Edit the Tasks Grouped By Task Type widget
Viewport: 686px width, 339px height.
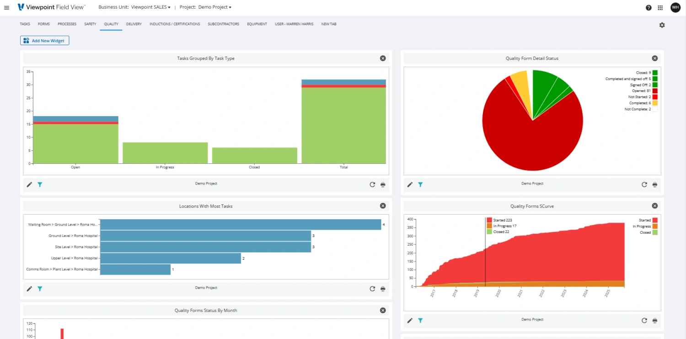click(29, 184)
